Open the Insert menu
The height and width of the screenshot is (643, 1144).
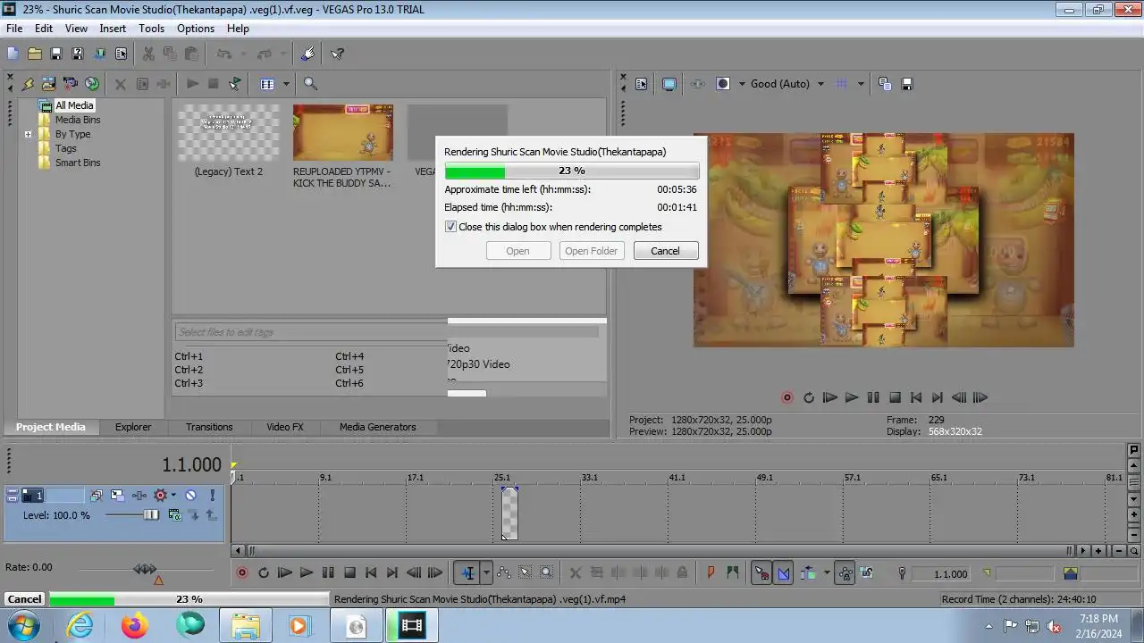(x=113, y=29)
